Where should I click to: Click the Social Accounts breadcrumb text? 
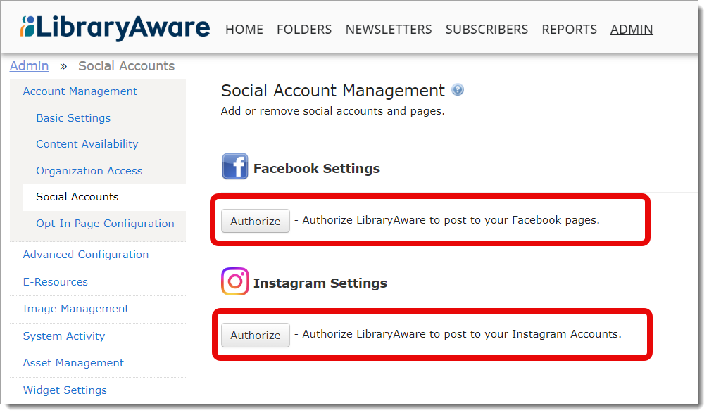pyautogui.click(x=127, y=66)
